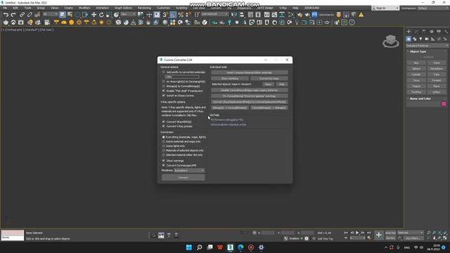Open the named selection sets dropdown
The width and height of the screenshot is (450, 253).
pos(214,14)
